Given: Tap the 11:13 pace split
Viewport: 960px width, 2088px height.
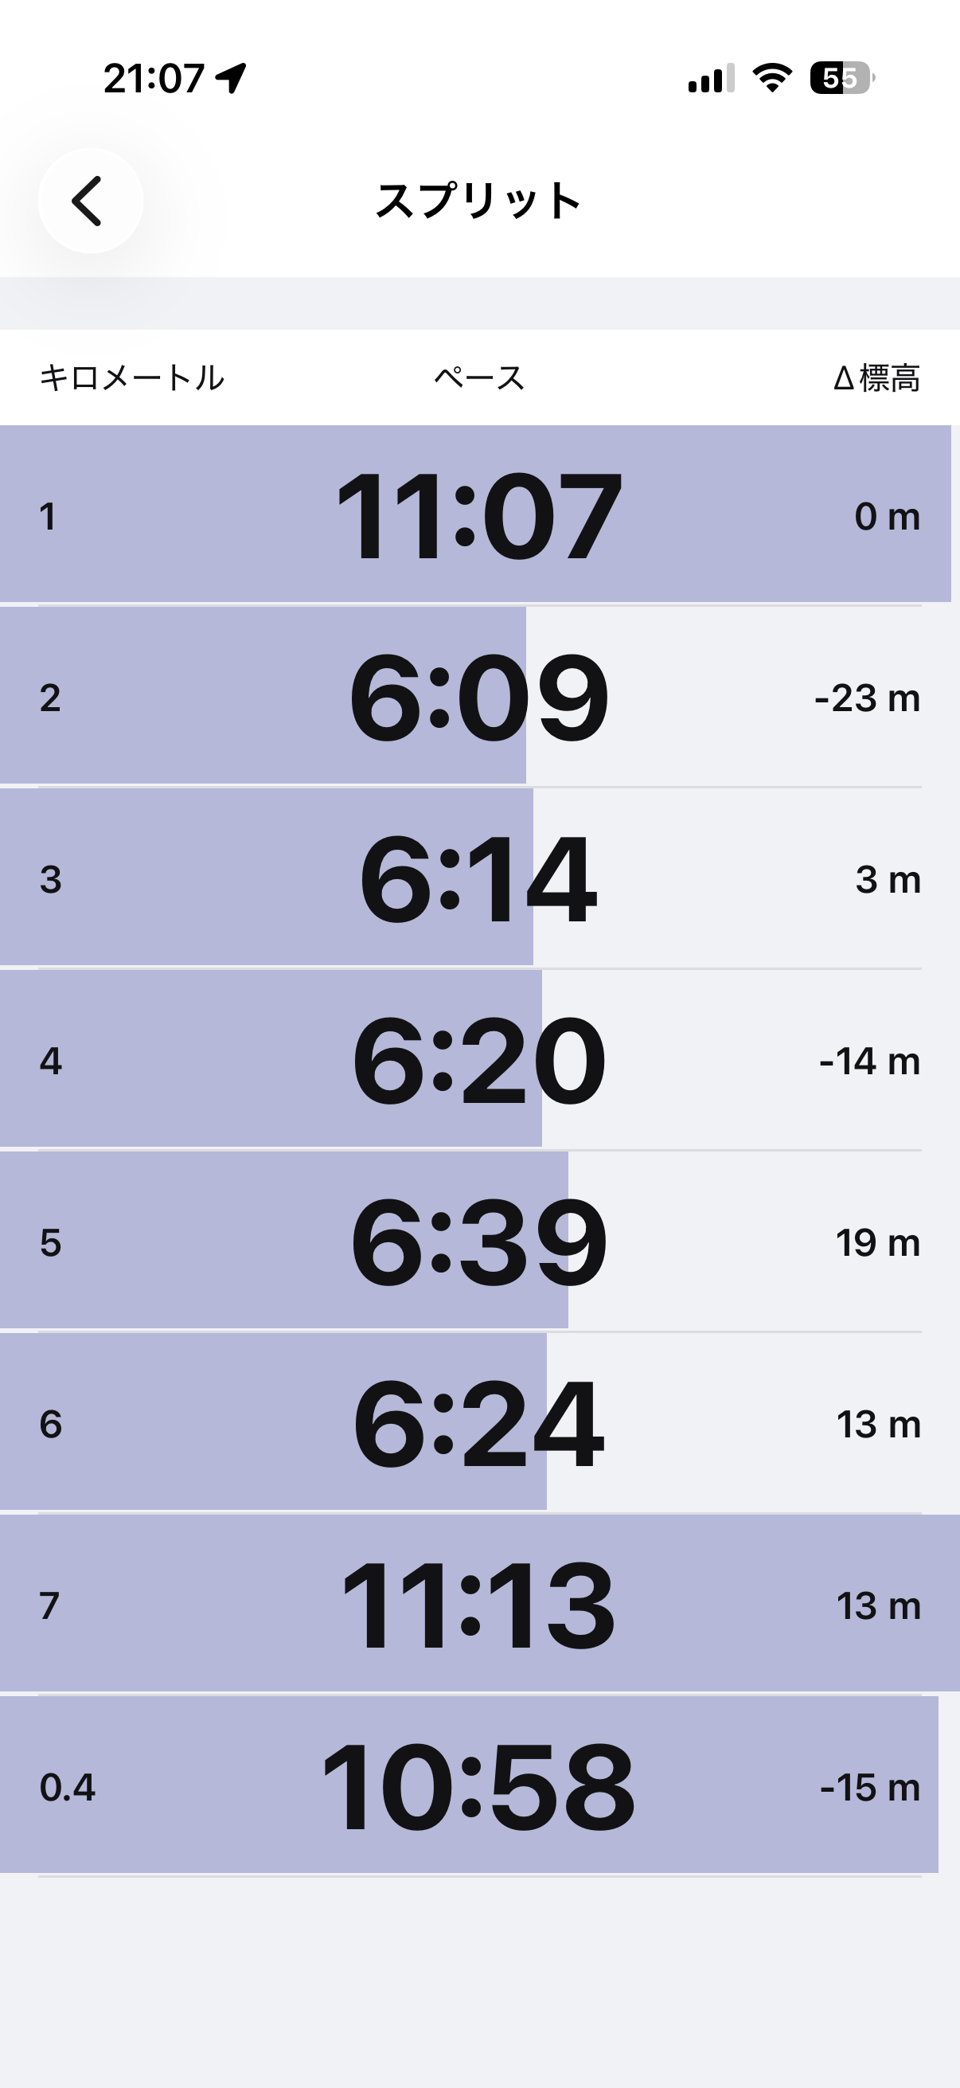Looking at the screenshot, I should [x=478, y=1605].
